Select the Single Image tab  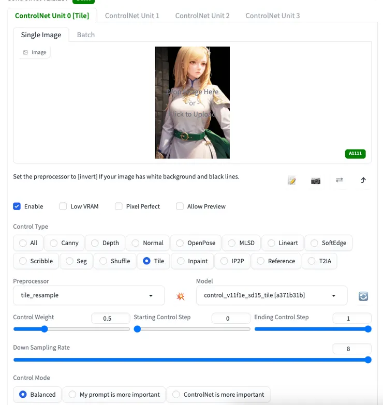coord(41,35)
